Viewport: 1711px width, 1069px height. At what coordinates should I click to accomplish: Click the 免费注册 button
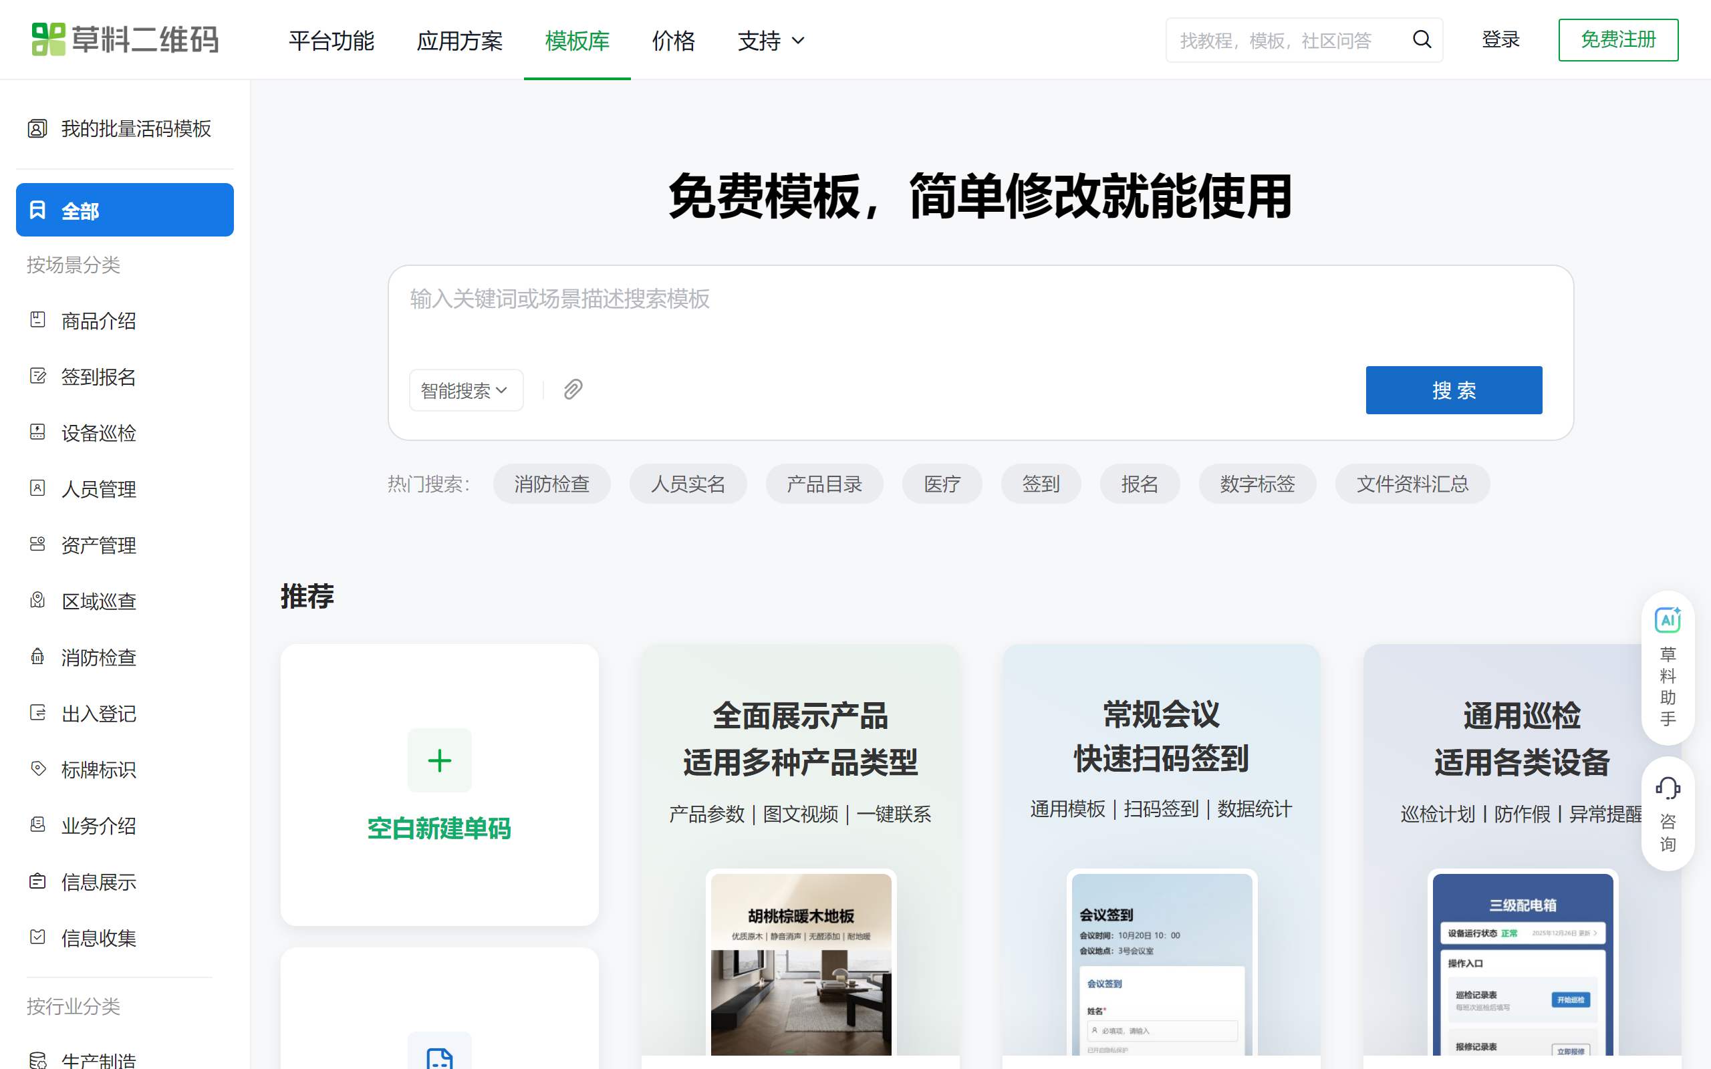tap(1617, 39)
